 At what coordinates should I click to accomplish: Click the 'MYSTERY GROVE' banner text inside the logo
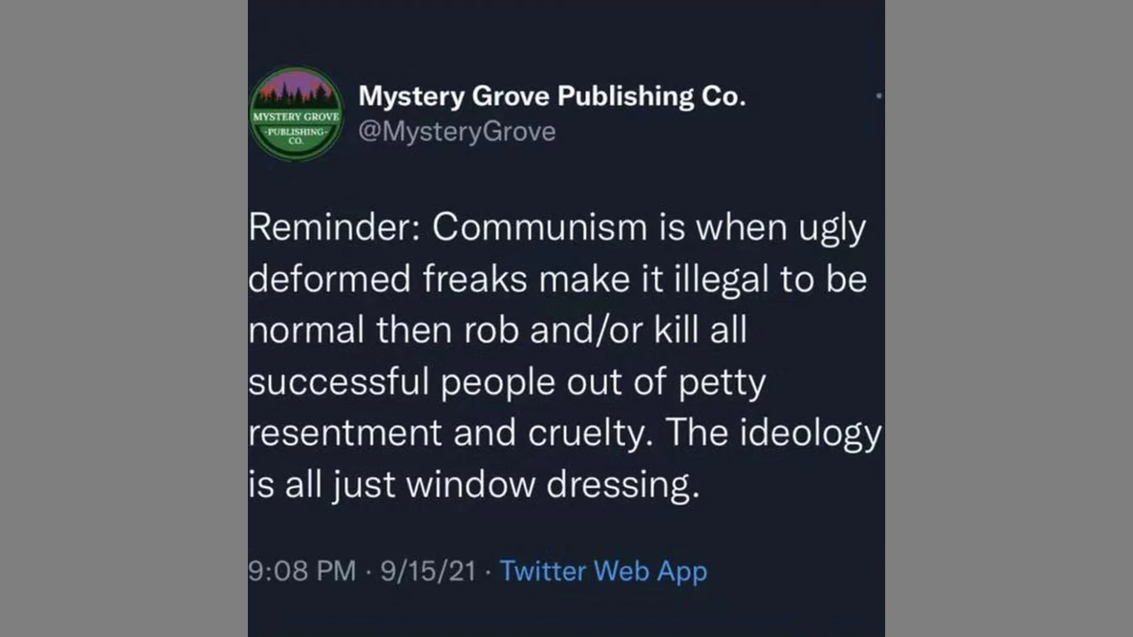[296, 118]
